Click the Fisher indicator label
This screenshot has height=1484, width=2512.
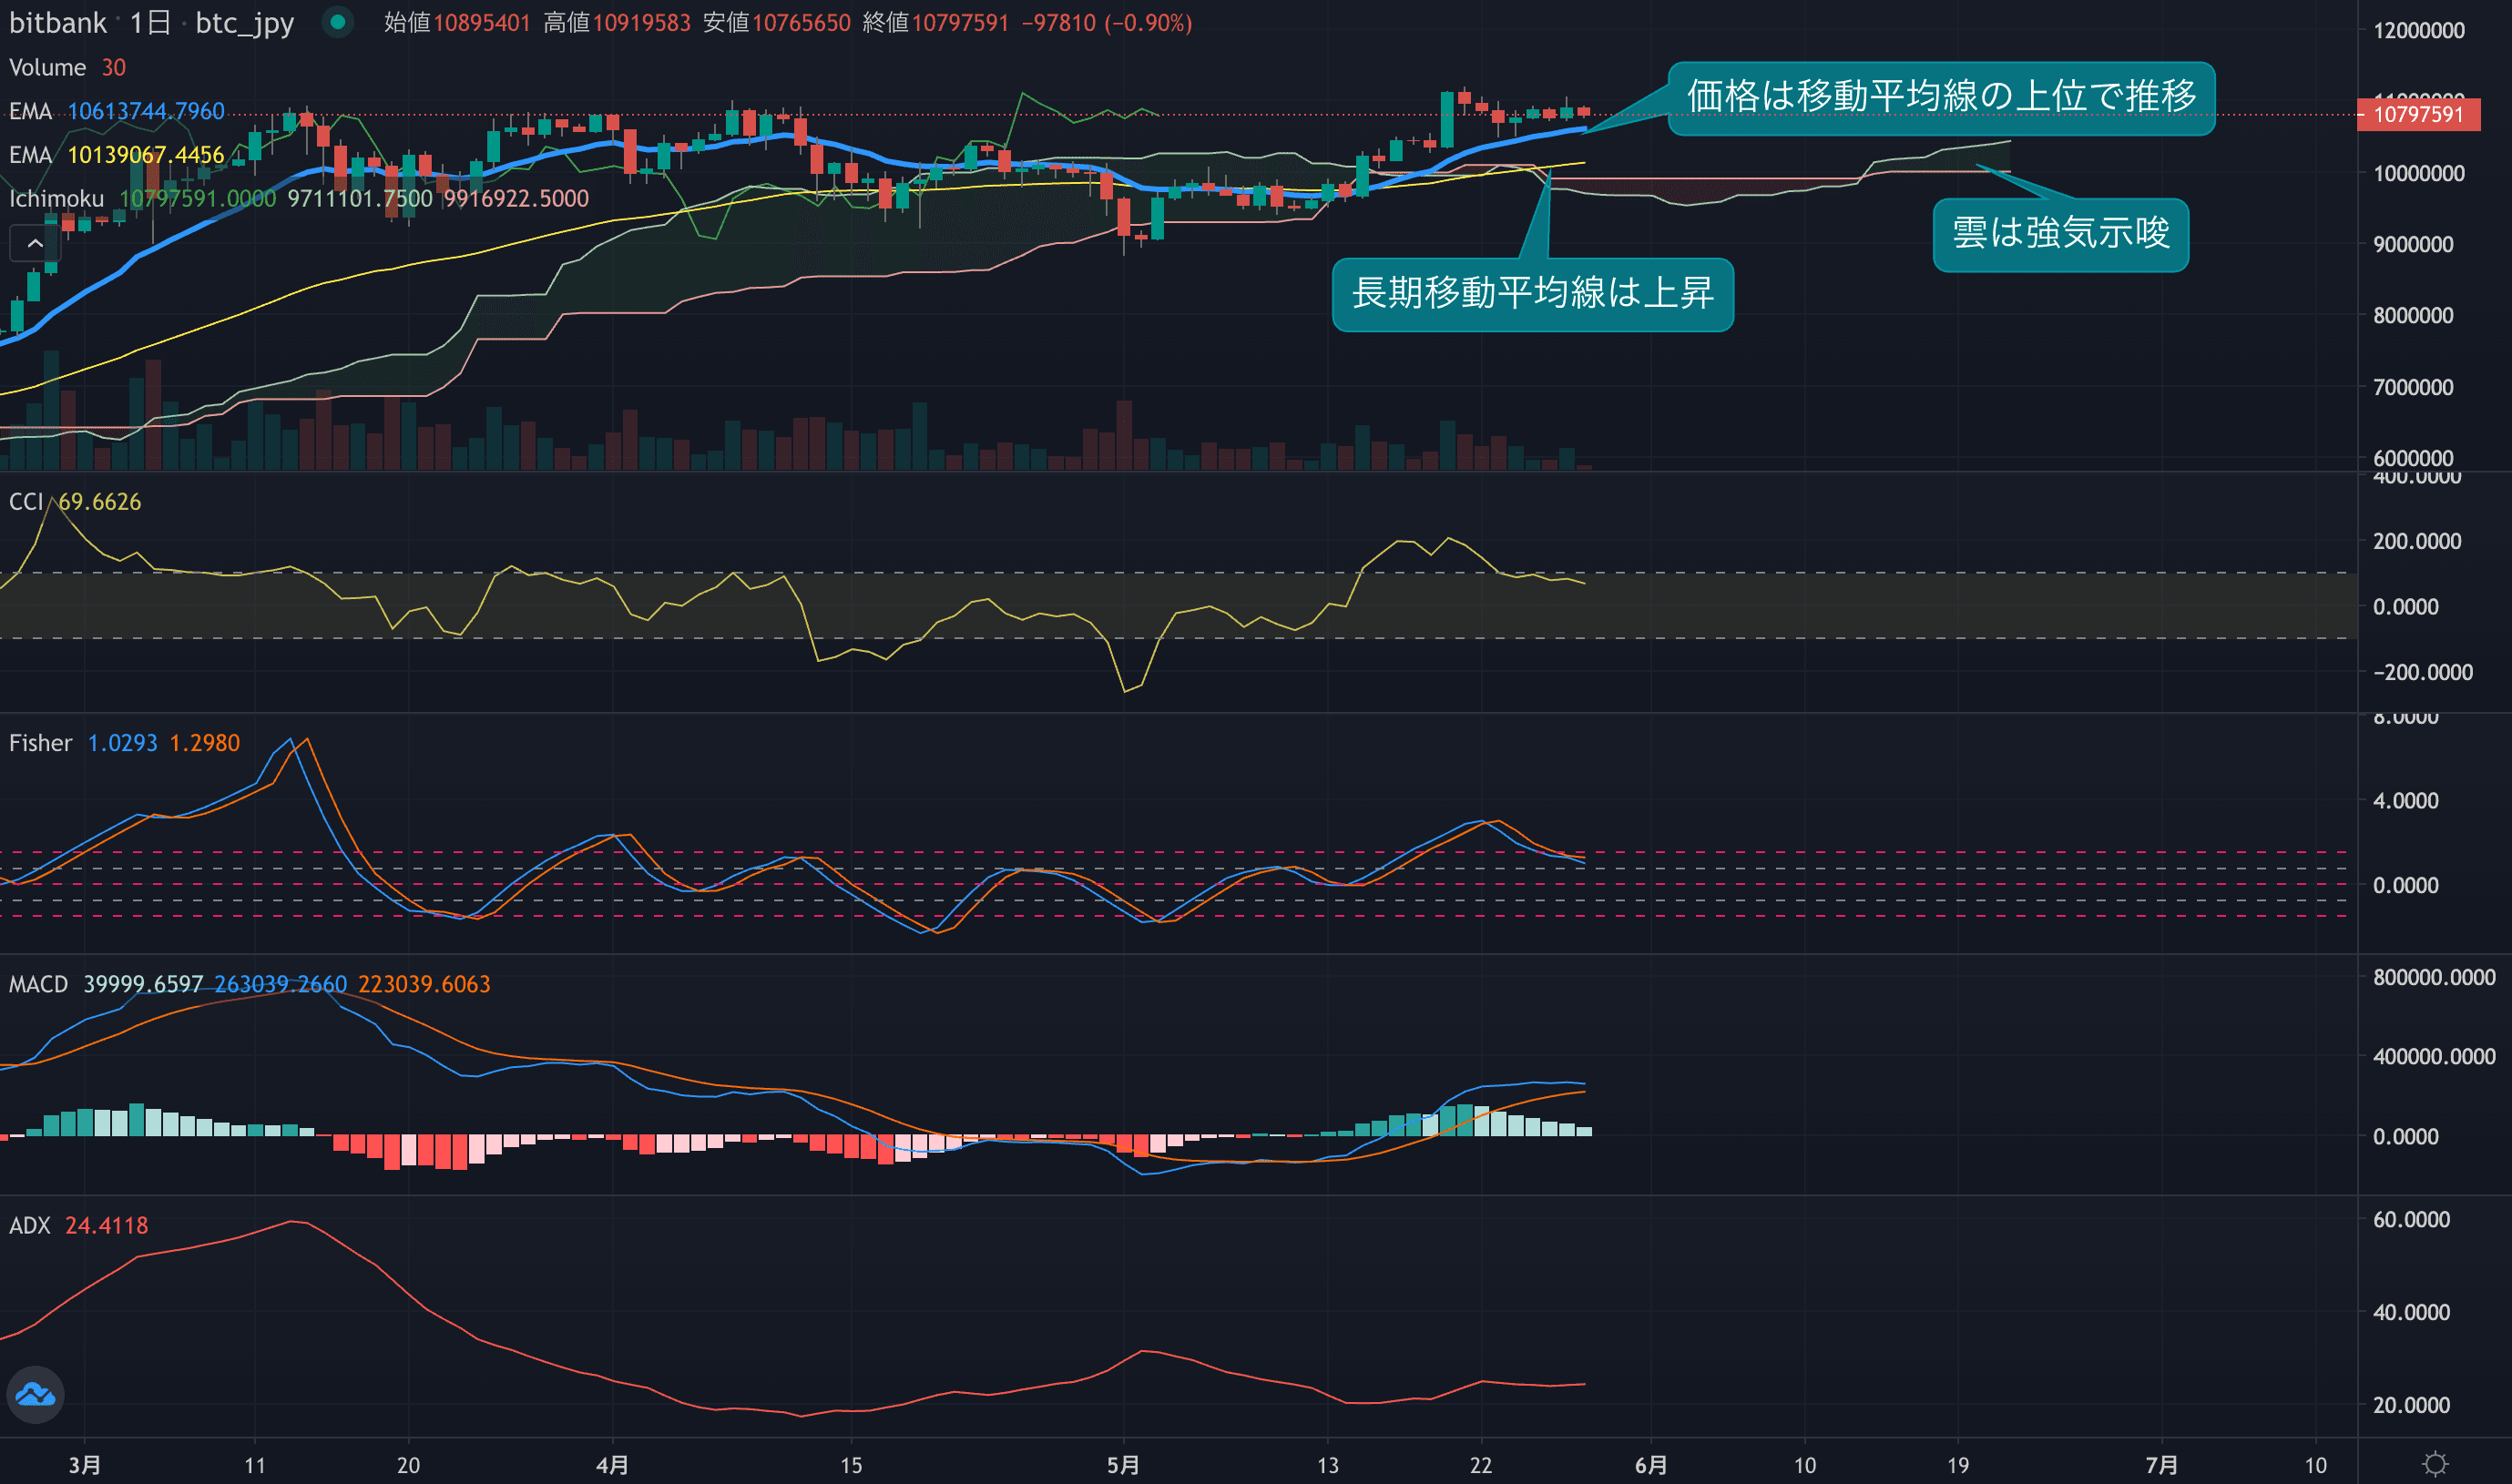click(x=40, y=743)
